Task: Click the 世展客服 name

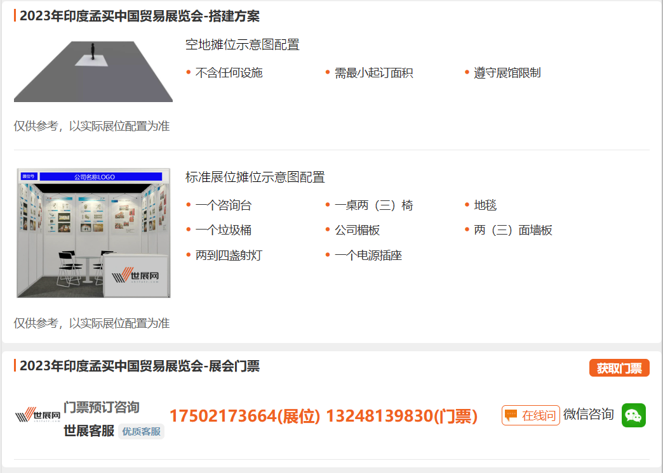Action: [x=89, y=431]
